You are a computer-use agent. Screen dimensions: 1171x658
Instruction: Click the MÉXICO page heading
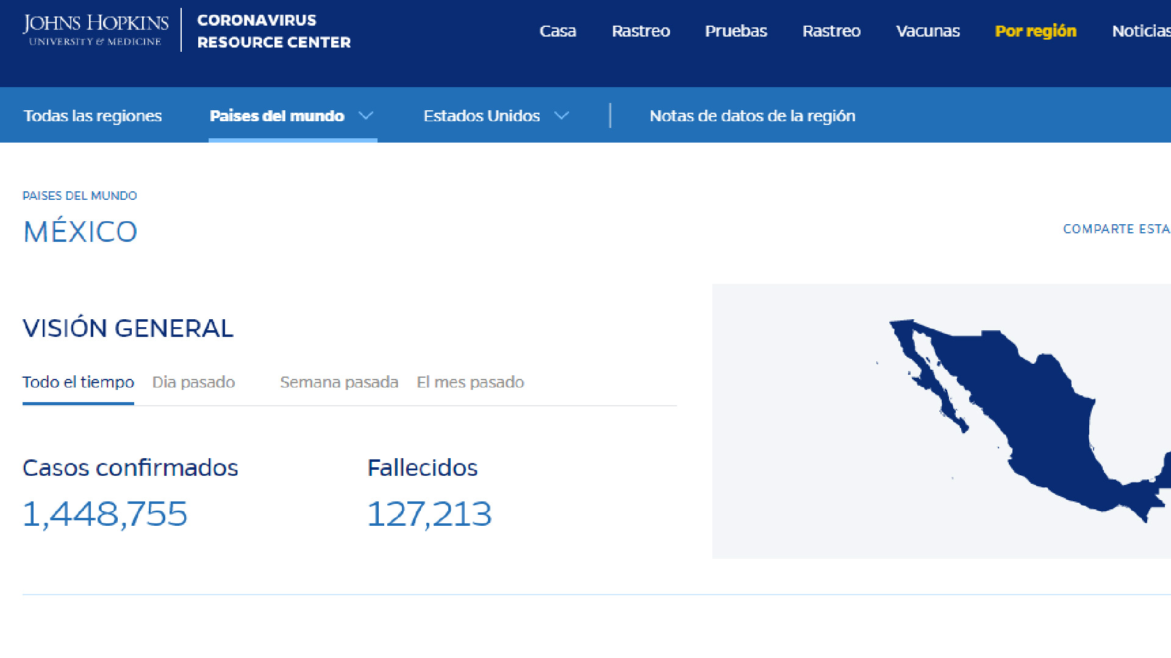(80, 232)
